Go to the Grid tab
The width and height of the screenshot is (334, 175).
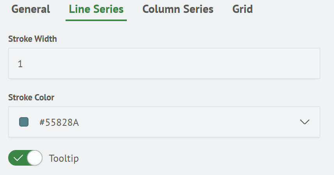tap(242, 9)
